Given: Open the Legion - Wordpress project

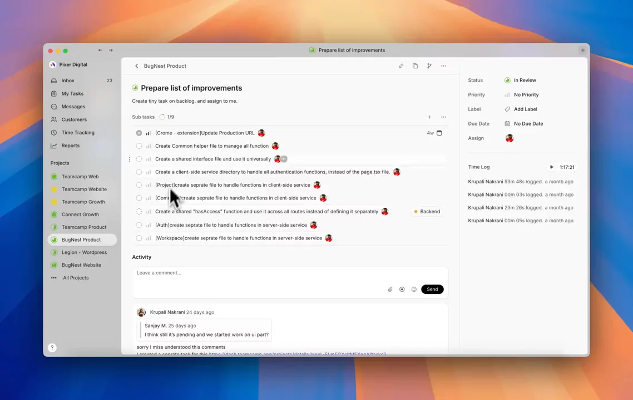Looking at the screenshot, I should (x=84, y=252).
